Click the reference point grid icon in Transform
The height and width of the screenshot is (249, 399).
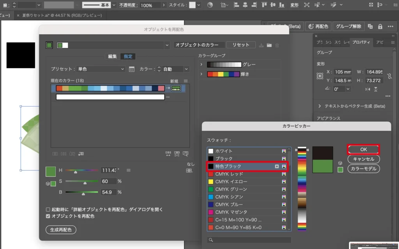pyautogui.click(x=320, y=76)
